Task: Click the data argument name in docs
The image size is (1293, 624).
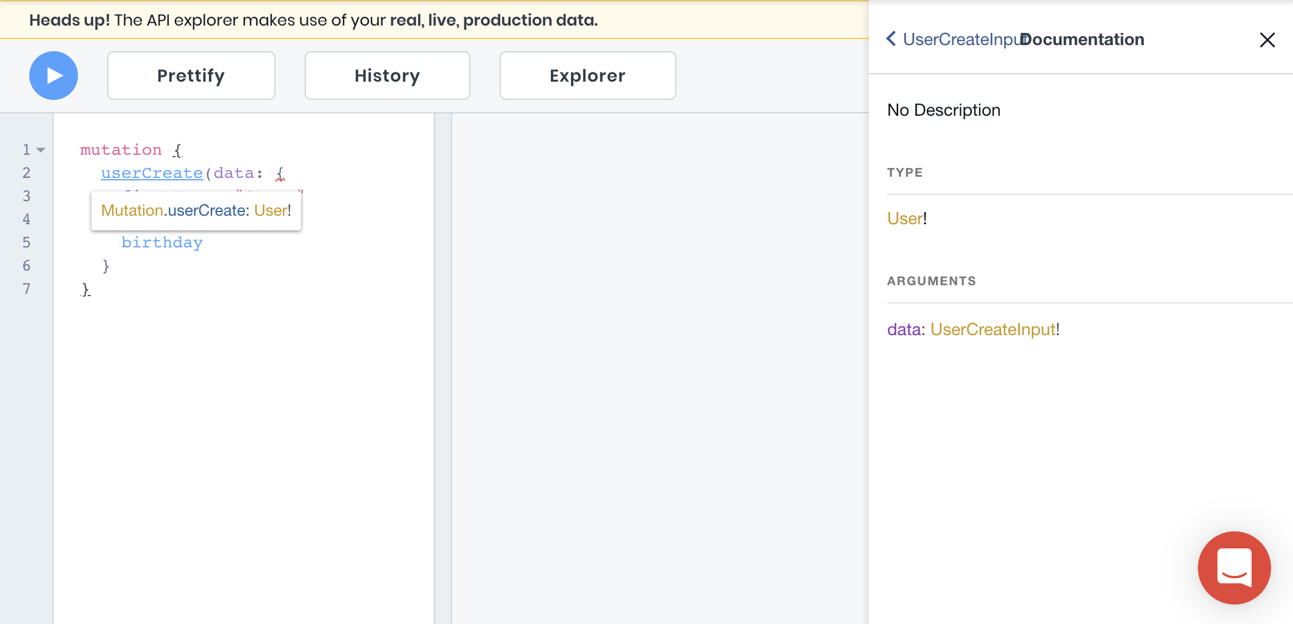Action: tap(903, 330)
